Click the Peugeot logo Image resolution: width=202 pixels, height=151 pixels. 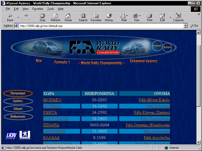[x=25, y=135]
